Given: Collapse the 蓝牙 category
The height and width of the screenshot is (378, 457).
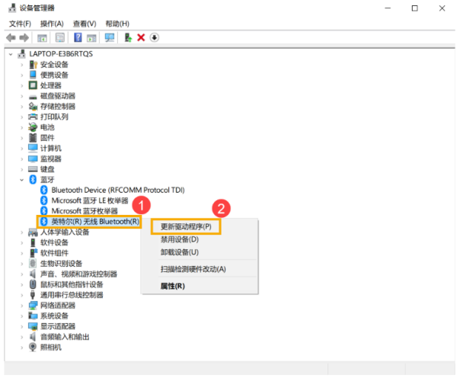Looking at the screenshot, I should tap(22, 180).
